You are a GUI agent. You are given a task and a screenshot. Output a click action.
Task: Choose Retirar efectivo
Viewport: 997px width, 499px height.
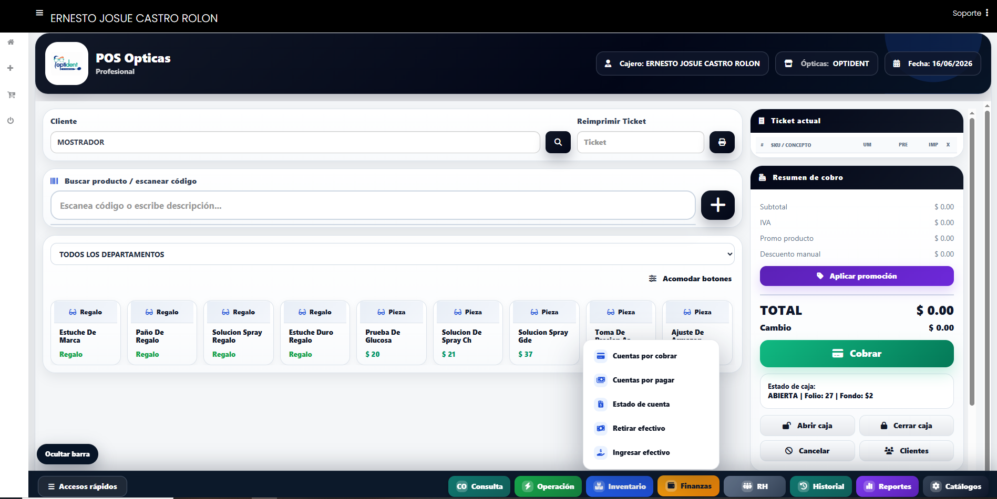(651, 428)
